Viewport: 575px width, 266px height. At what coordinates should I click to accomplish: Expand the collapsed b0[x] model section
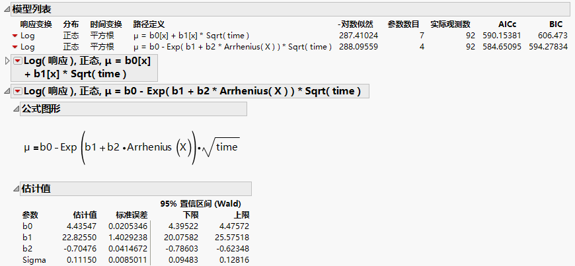pyautogui.click(x=7, y=61)
